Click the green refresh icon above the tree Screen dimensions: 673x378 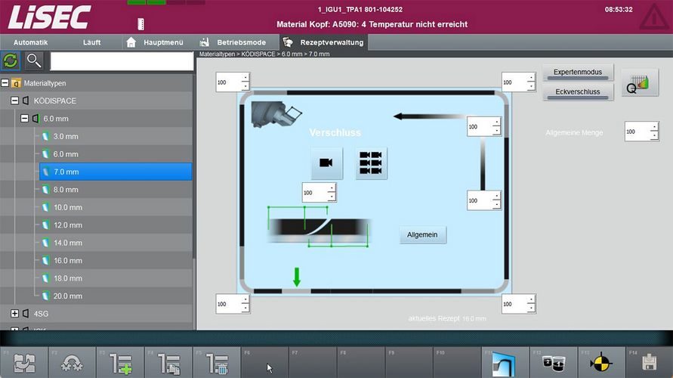point(11,61)
